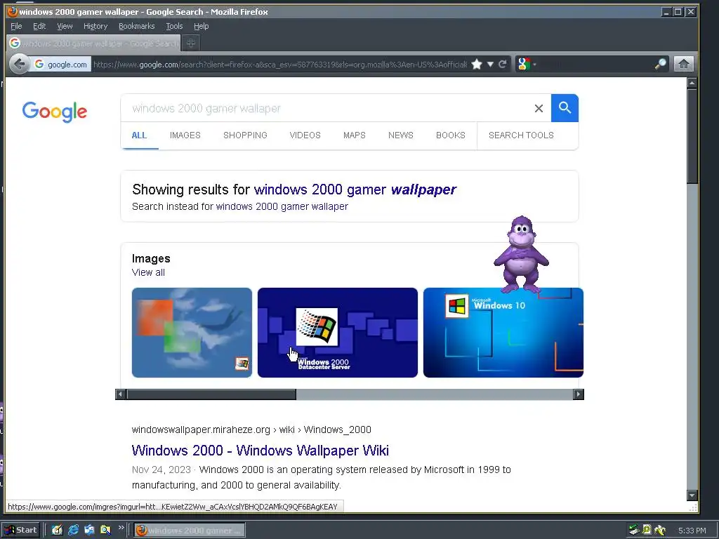Click the 'Nov 24, 2023' result date text
Viewport: 719px width, 539px height.
click(x=161, y=470)
